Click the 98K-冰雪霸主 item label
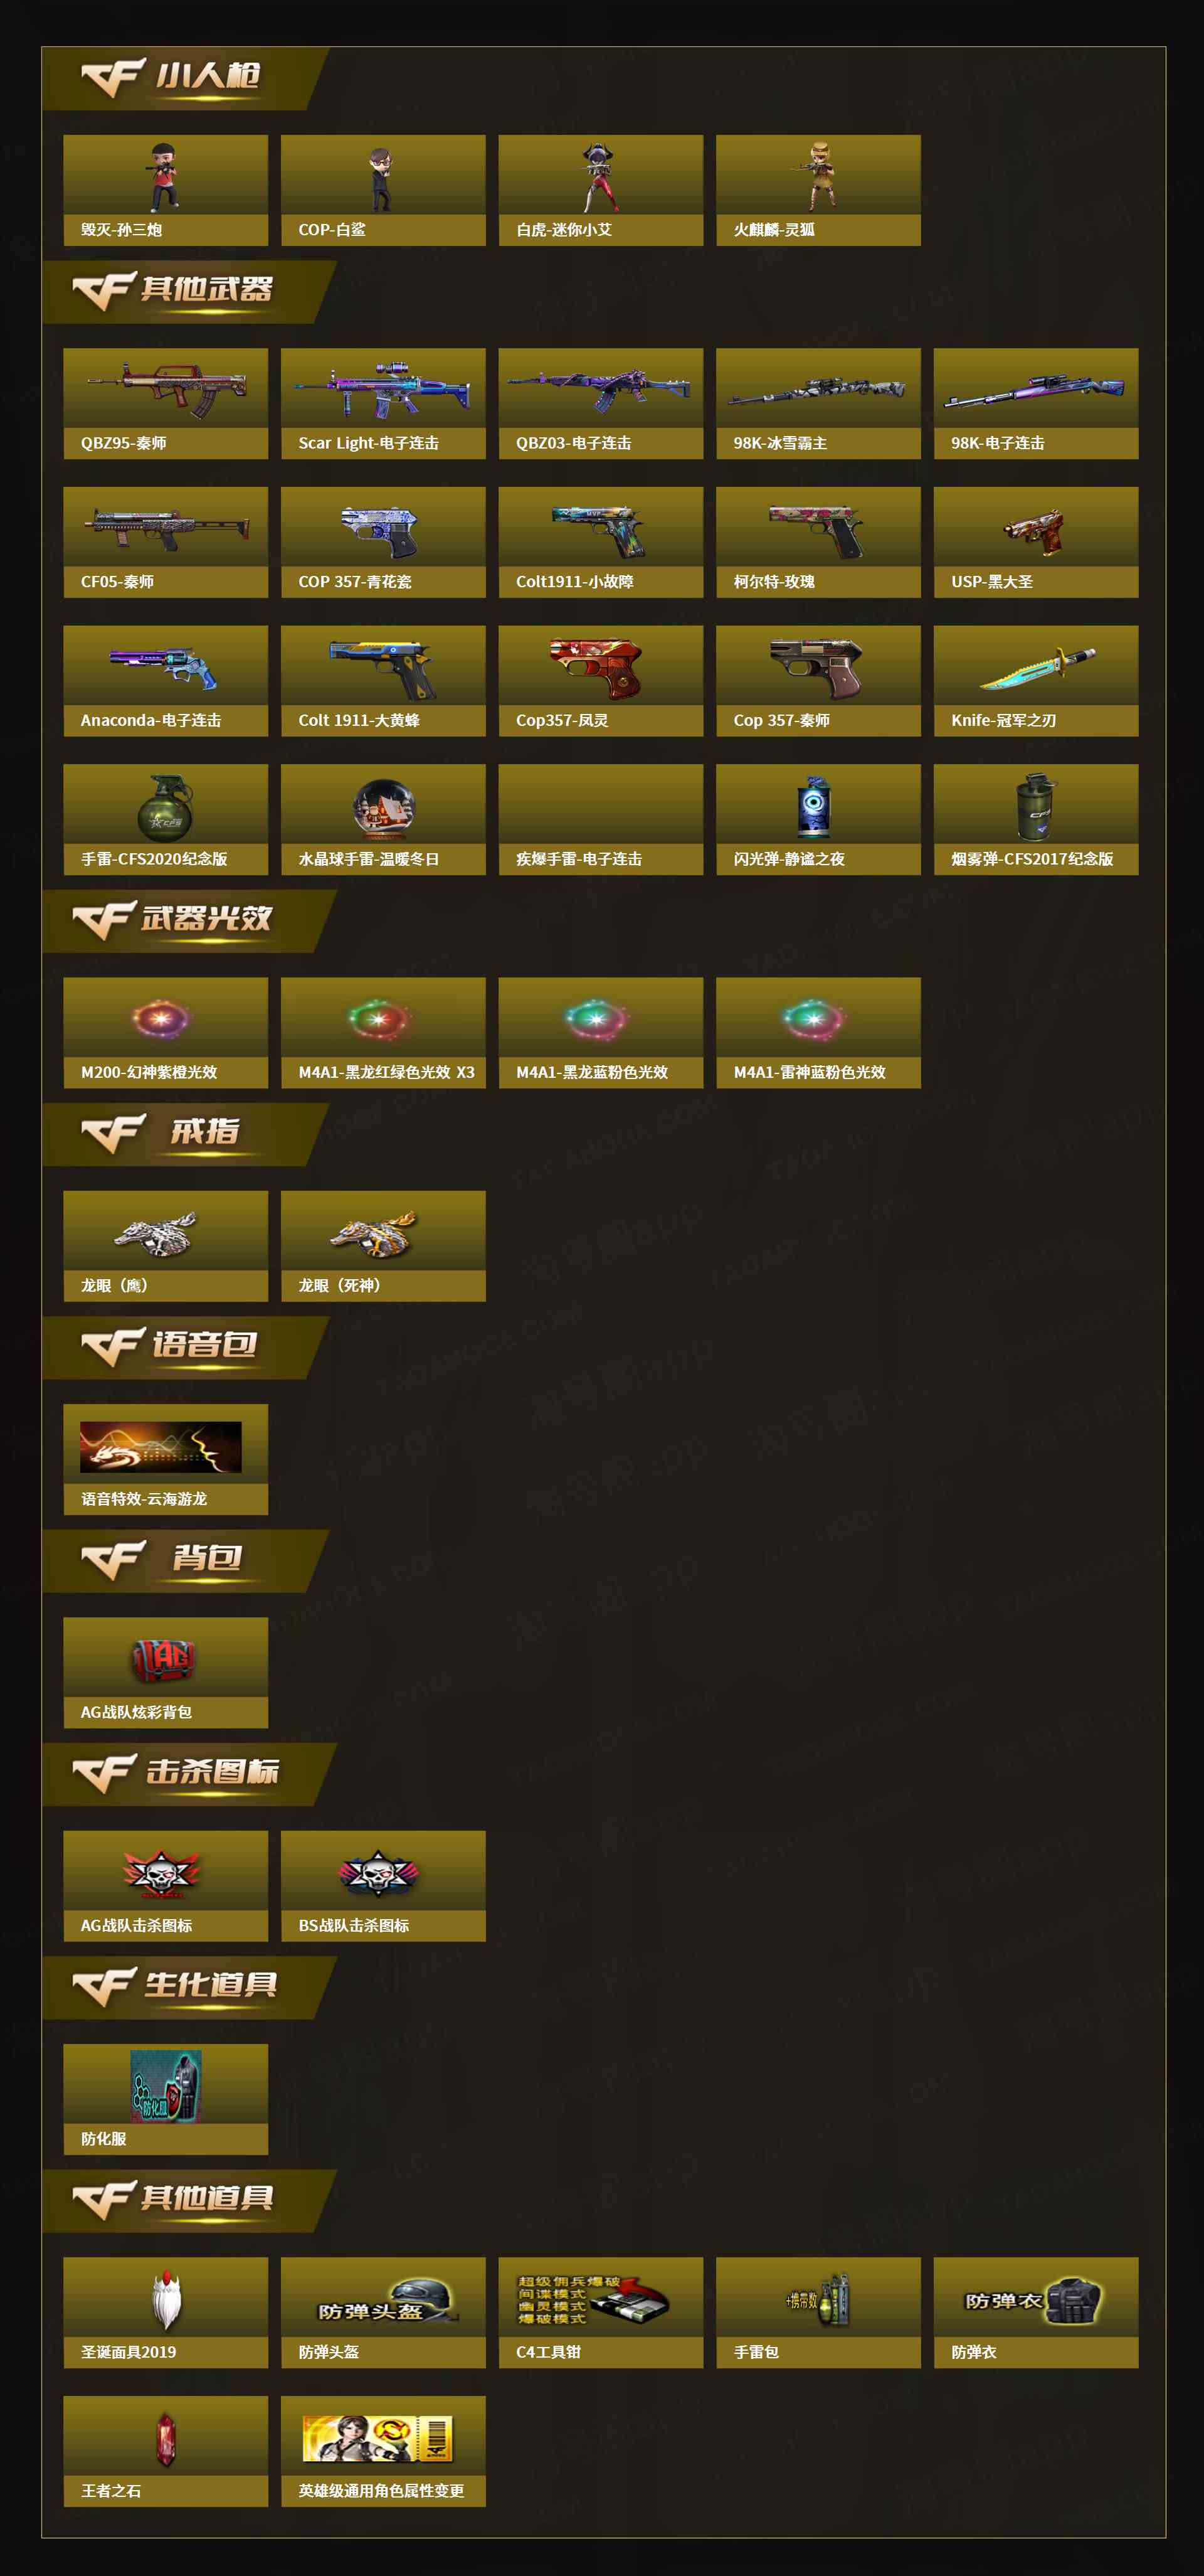This screenshot has height=2576, width=1204. [780, 443]
